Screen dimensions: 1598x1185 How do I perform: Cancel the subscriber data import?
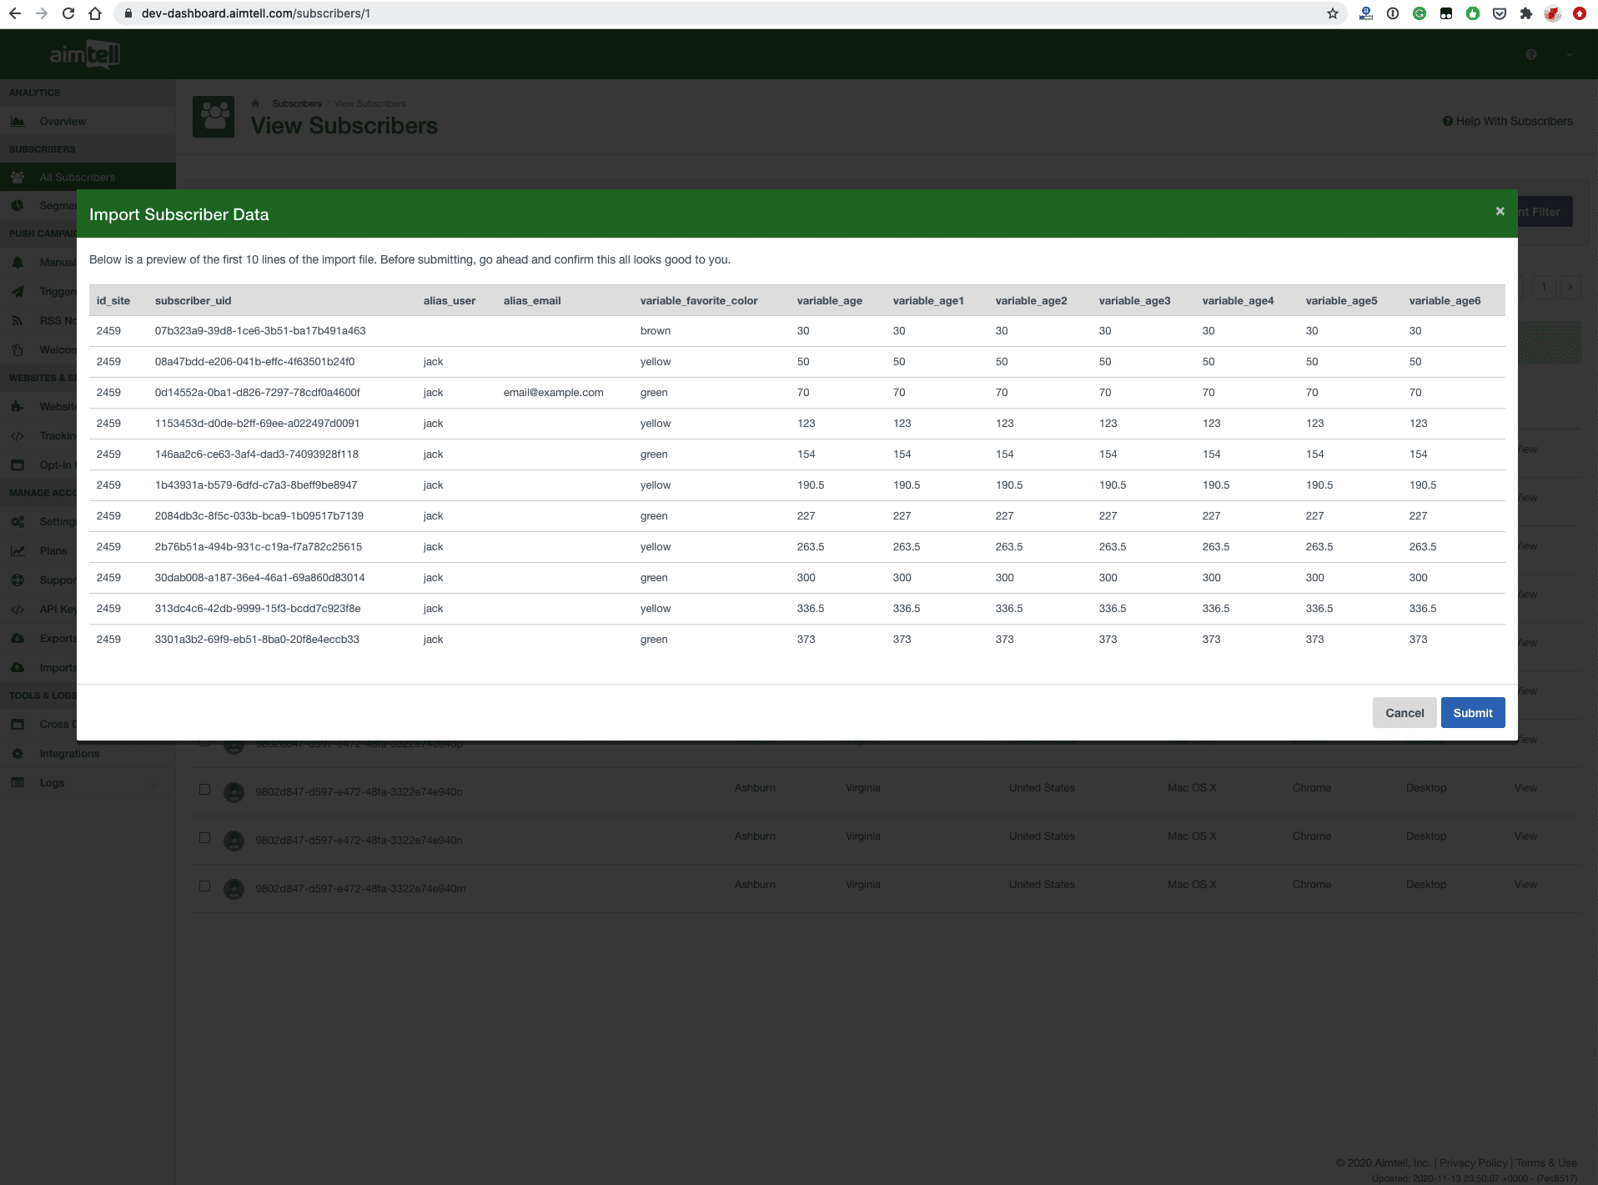click(x=1404, y=713)
